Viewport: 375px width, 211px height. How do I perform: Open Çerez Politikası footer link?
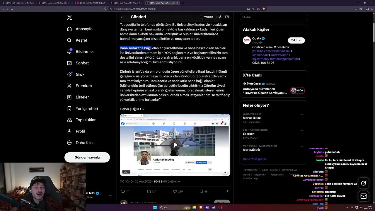289,170
